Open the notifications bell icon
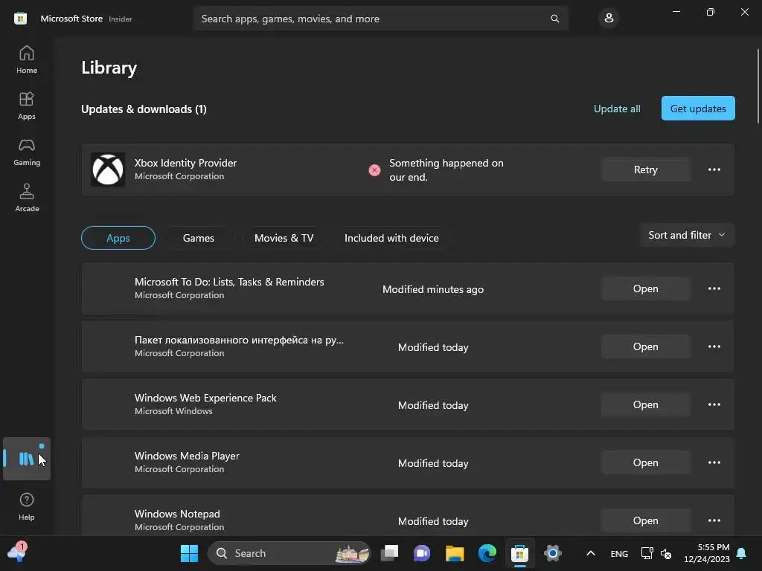Viewport: 762px width, 571px height. [741, 553]
